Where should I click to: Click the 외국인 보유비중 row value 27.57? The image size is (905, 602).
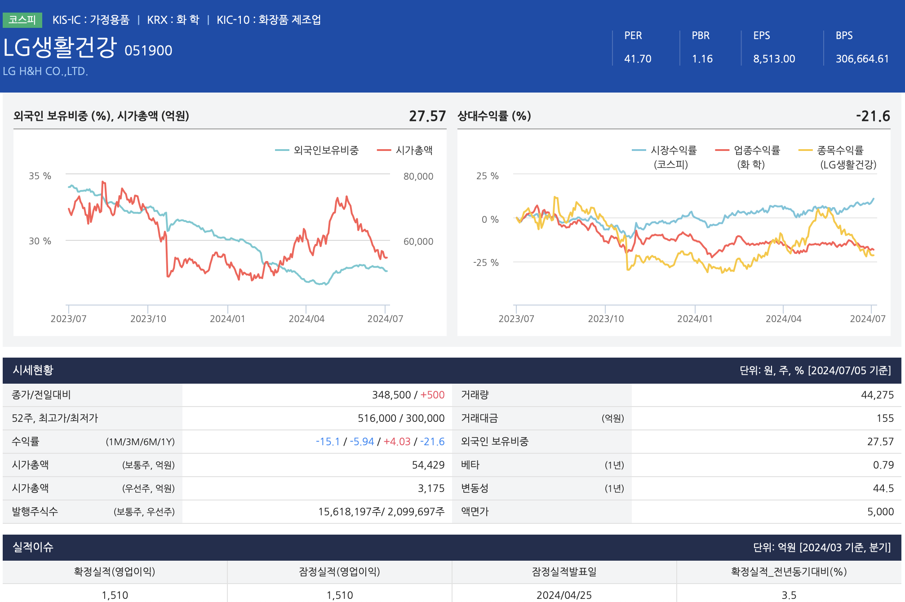tap(880, 442)
